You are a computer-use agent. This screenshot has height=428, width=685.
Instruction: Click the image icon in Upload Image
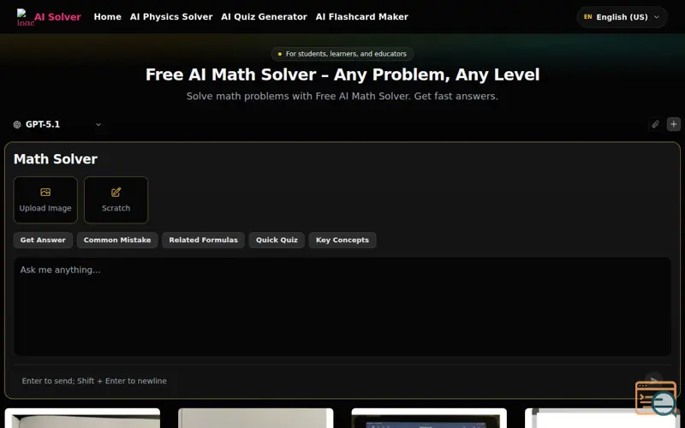tap(45, 192)
